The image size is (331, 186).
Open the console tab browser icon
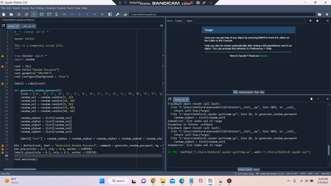click(170, 99)
